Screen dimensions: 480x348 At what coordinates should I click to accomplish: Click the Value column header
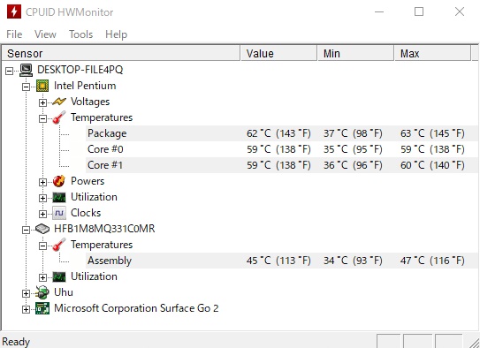(278, 54)
